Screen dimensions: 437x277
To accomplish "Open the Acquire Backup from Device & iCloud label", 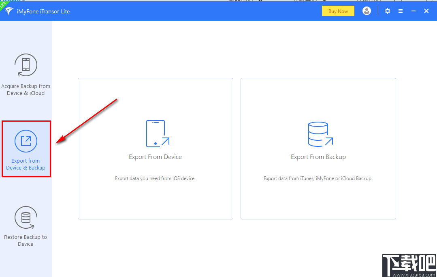I will [x=26, y=90].
